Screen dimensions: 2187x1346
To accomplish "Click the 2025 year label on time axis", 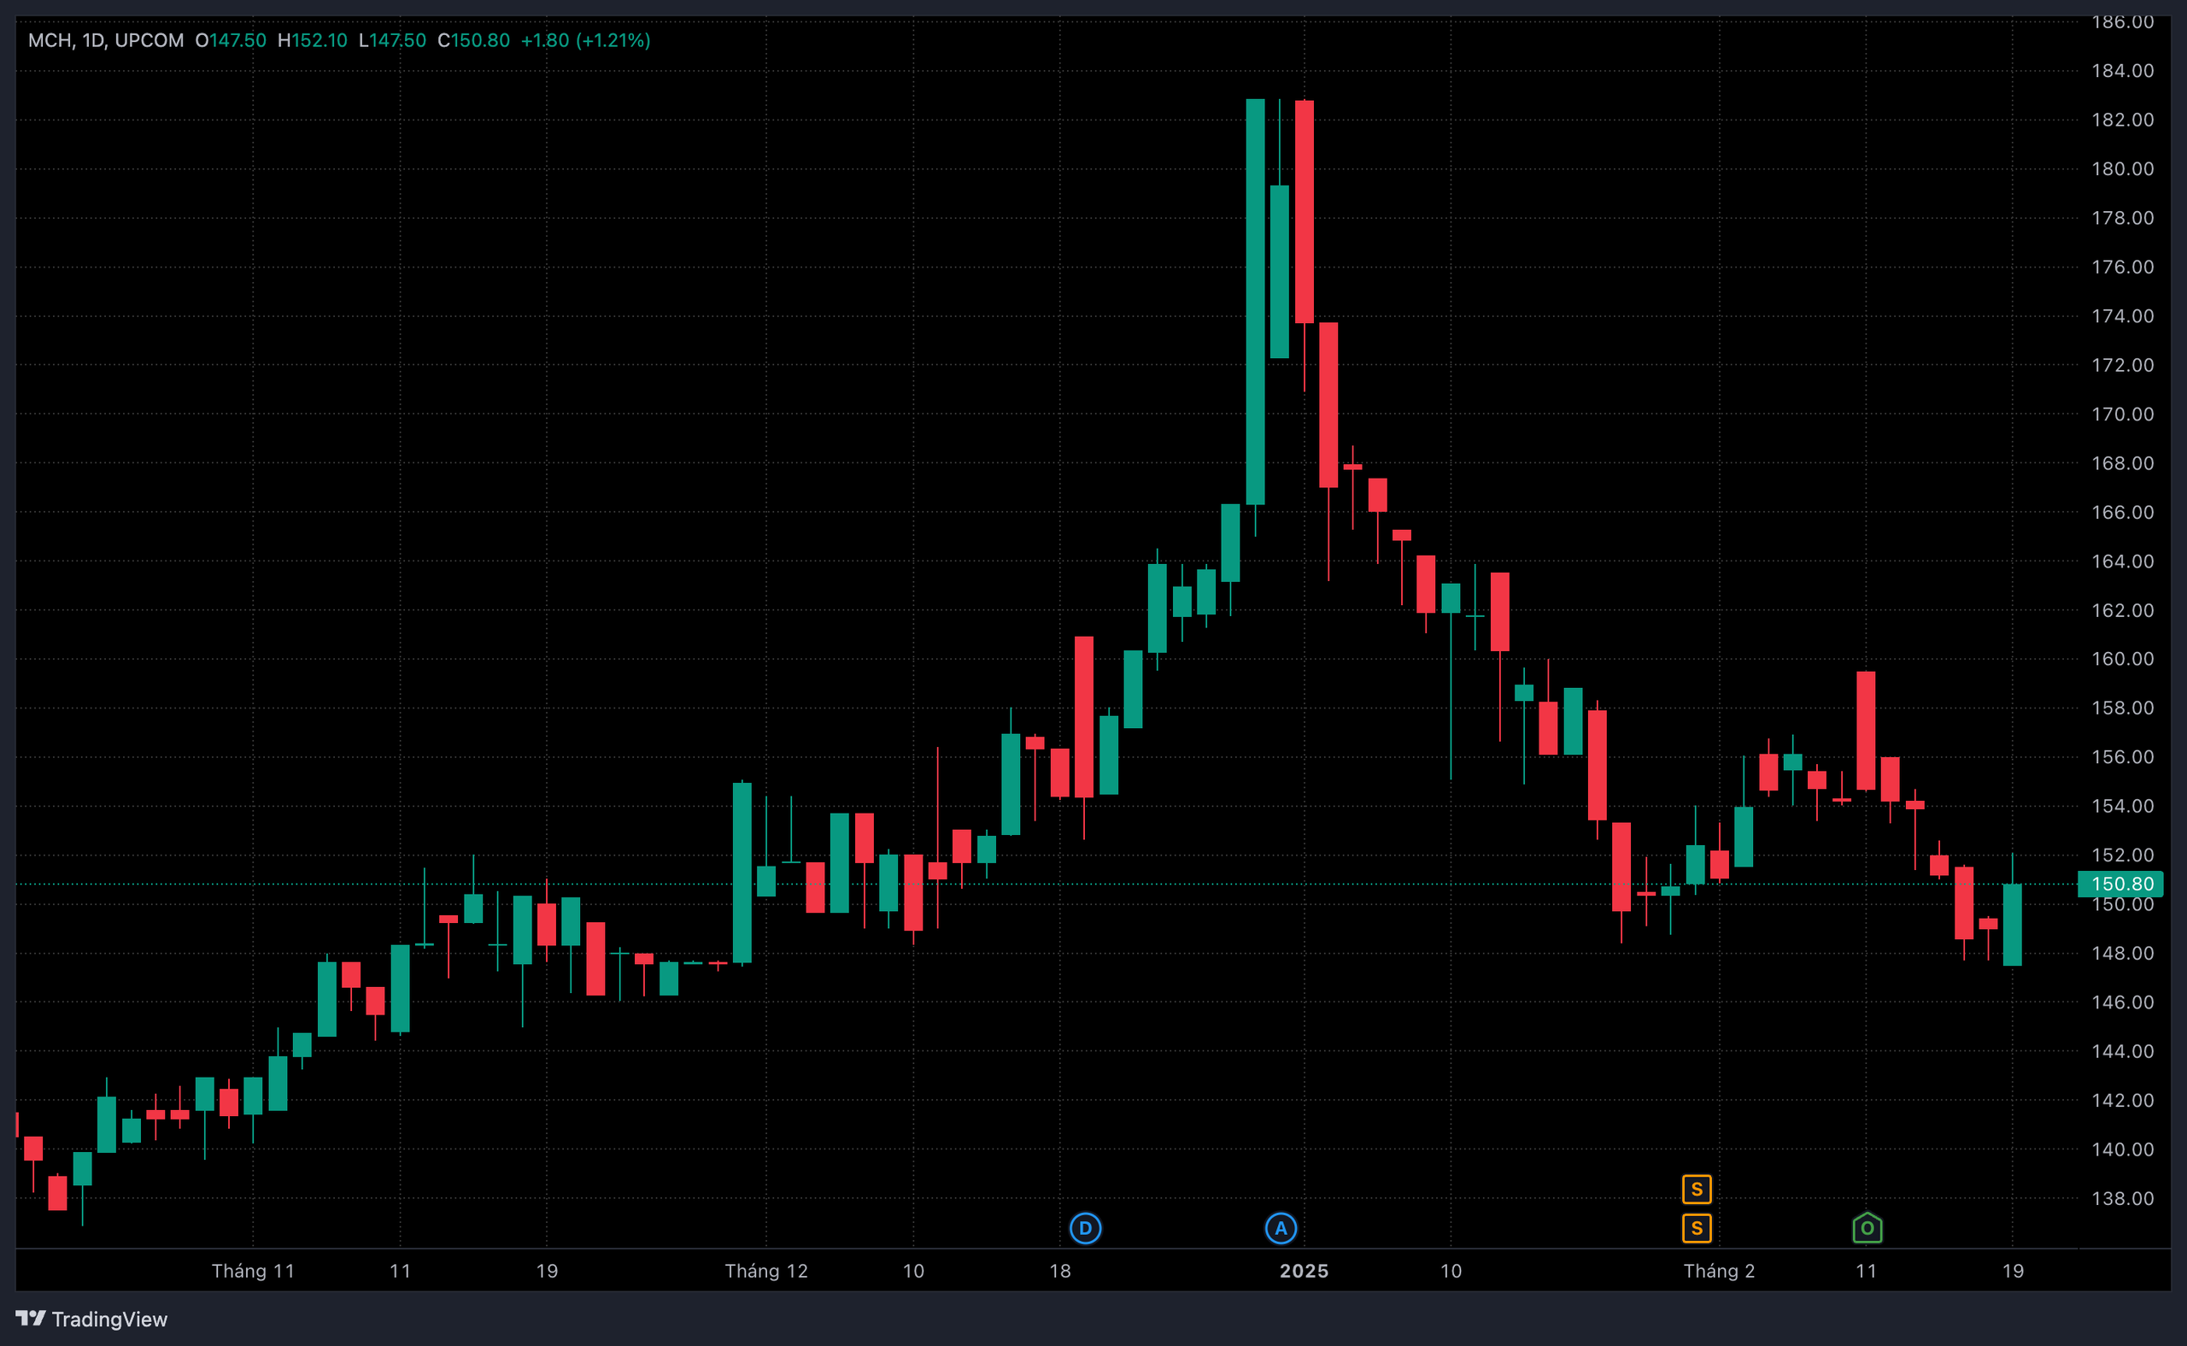I will [x=1304, y=1270].
